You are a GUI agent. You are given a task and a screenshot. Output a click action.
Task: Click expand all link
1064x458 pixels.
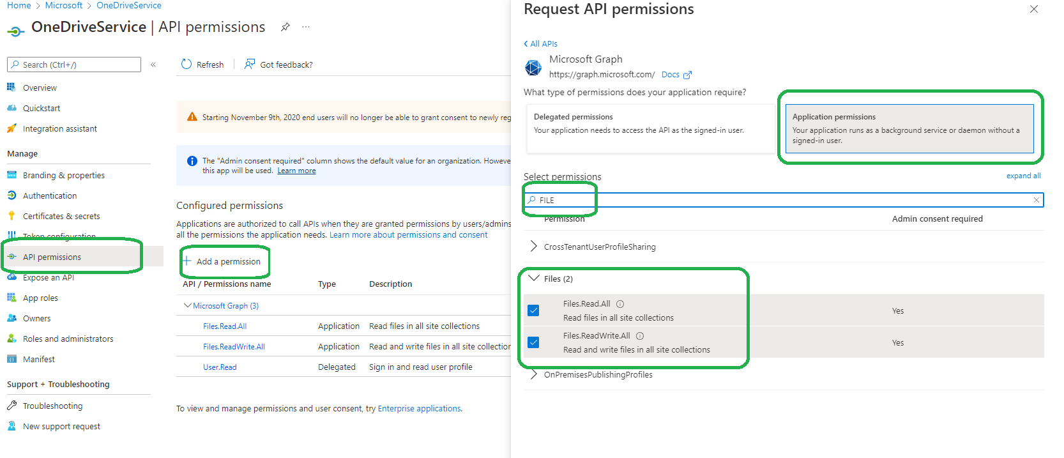(1023, 176)
